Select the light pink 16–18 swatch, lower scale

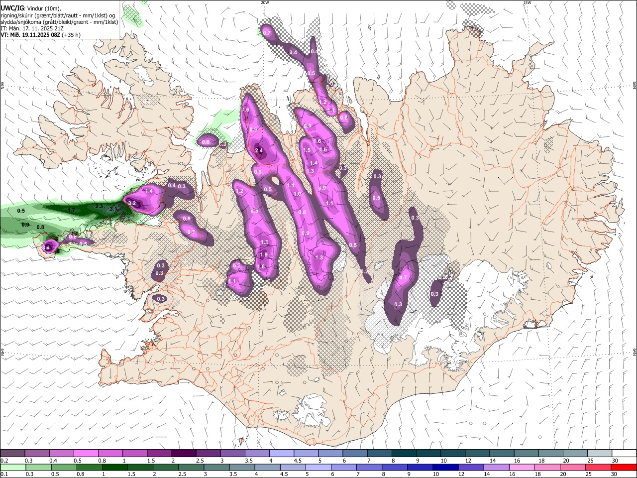pos(522,467)
